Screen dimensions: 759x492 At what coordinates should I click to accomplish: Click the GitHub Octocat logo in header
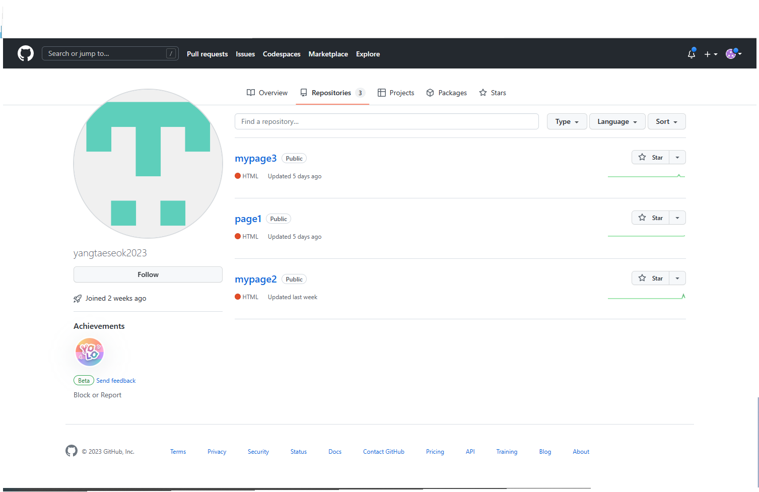point(26,53)
